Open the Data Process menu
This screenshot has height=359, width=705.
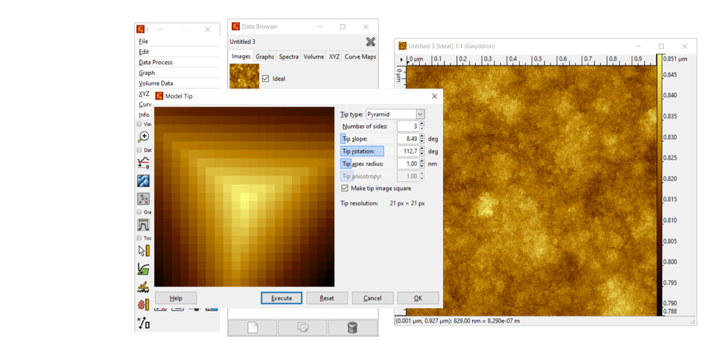[x=156, y=62]
